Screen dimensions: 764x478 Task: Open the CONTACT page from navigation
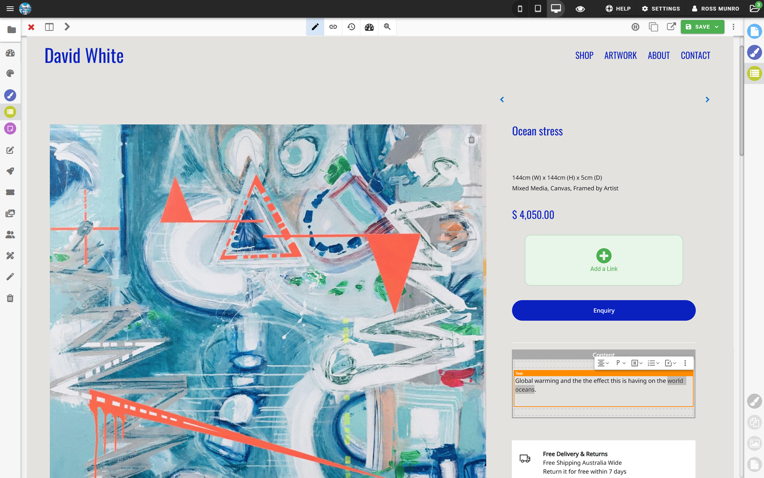[x=695, y=55]
